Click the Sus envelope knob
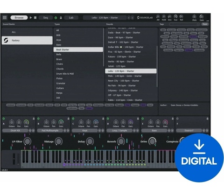 click(x=175, y=16)
